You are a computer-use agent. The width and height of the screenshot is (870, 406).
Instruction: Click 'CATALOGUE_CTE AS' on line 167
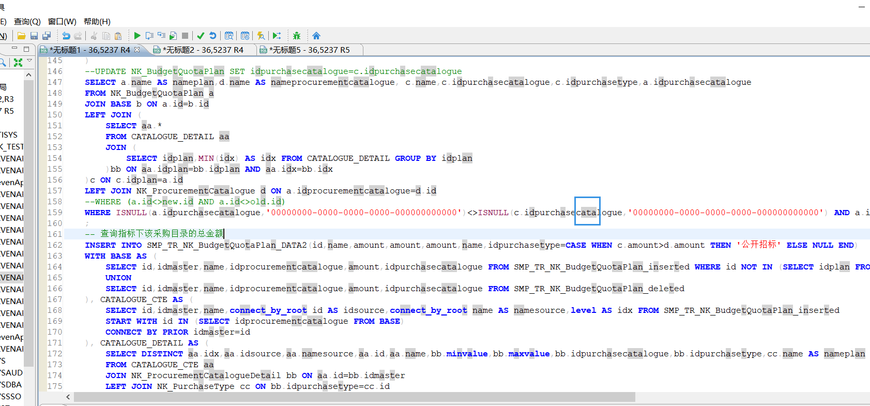142,299
